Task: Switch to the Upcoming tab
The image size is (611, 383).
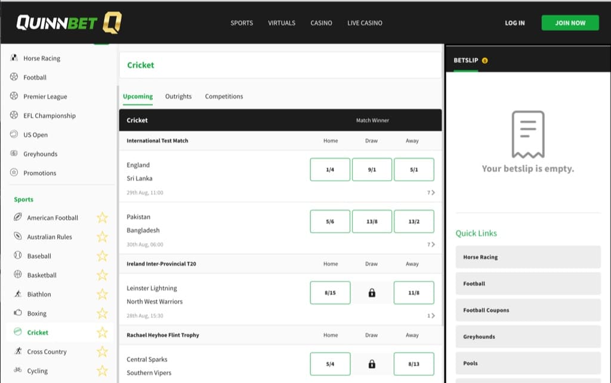Action: tap(138, 97)
